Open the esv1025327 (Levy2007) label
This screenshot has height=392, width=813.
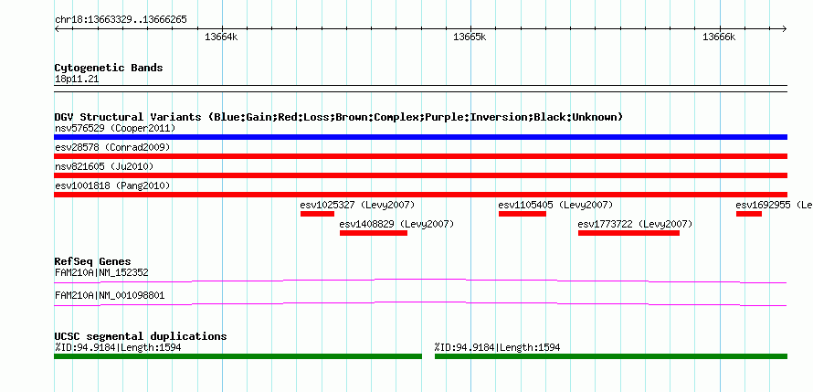click(x=358, y=205)
